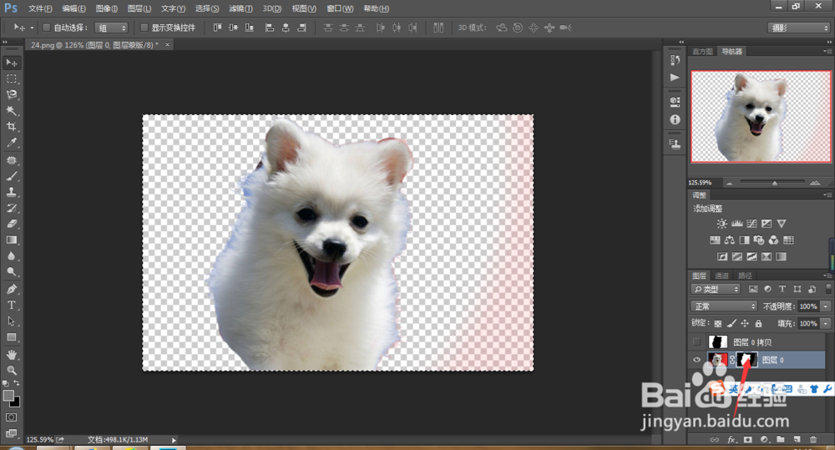Pick the Hand tool
Screen dimensions: 835x450
tap(12, 353)
